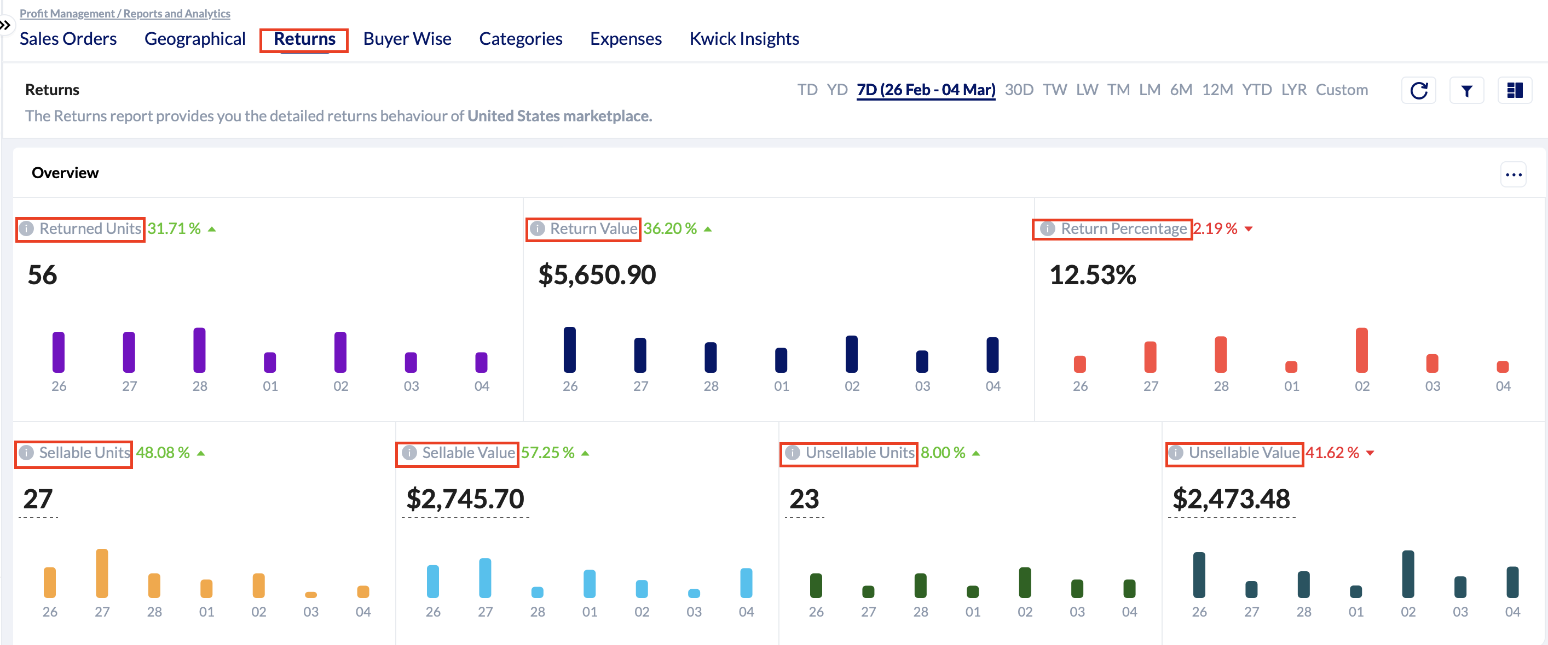Switch to the Sales Orders tab
1548x645 pixels.
pos(68,39)
